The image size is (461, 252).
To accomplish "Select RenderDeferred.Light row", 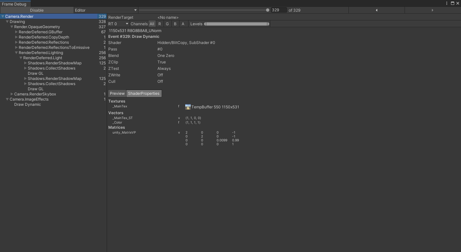I will (x=53, y=58).
